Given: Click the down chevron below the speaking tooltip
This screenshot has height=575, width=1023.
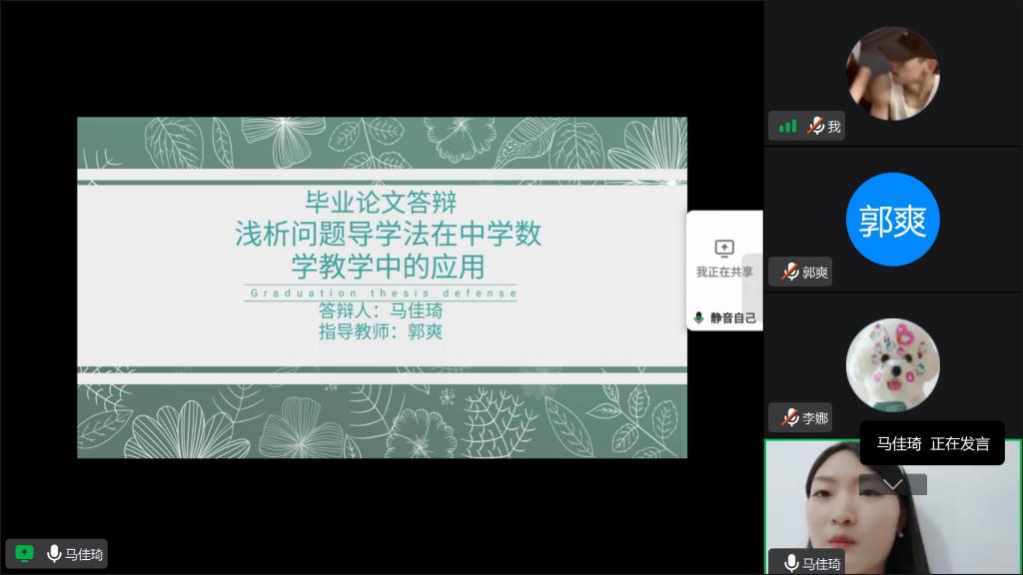Looking at the screenshot, I should pyautogui.click(x=893, y=484).
